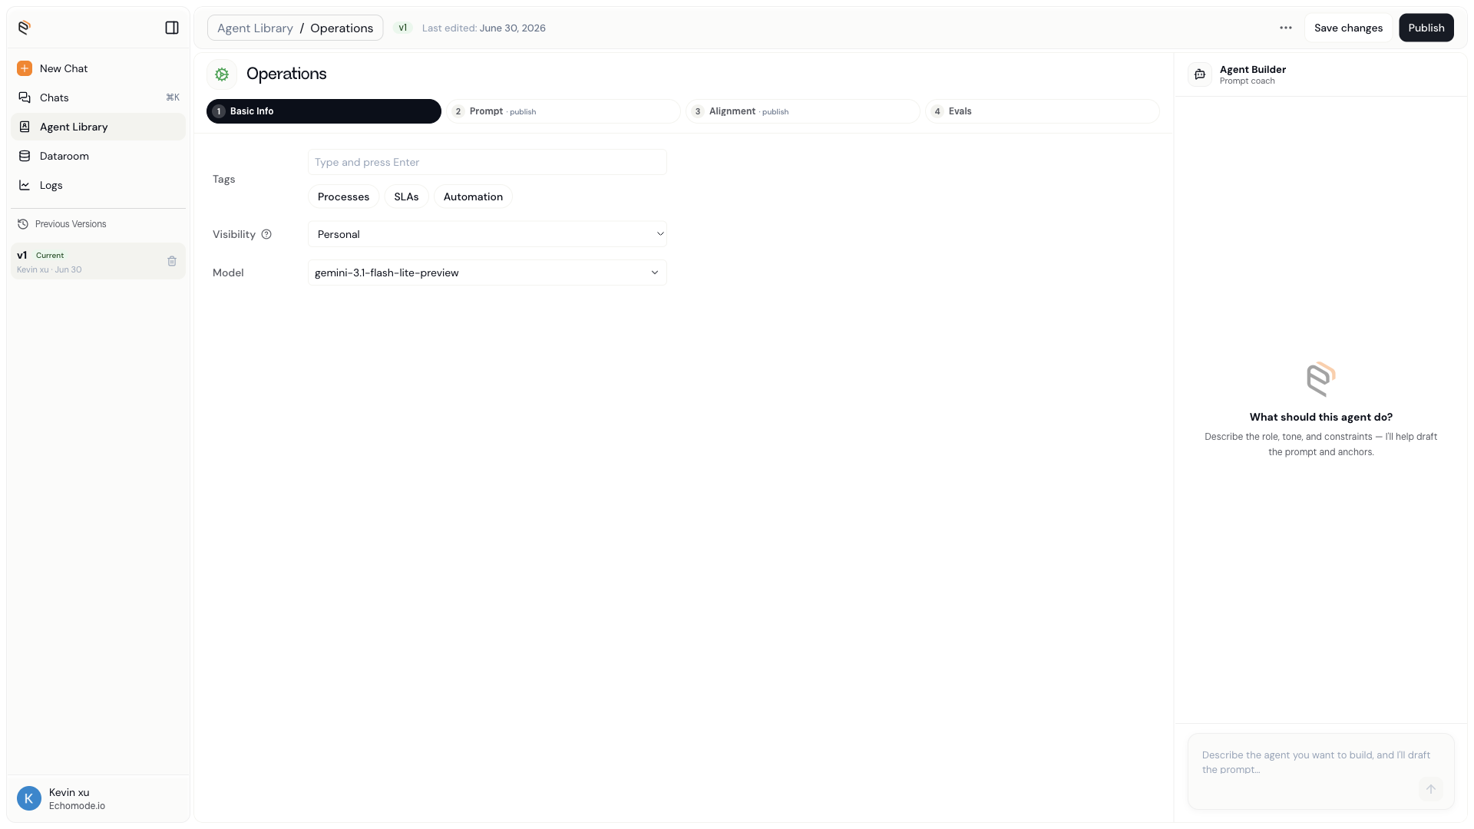Focus the Tags input field
This screenshot has width=1474, height=829.
point(487,162)
